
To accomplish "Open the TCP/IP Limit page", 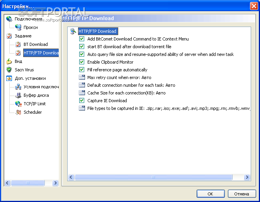I will pos(34,104).
